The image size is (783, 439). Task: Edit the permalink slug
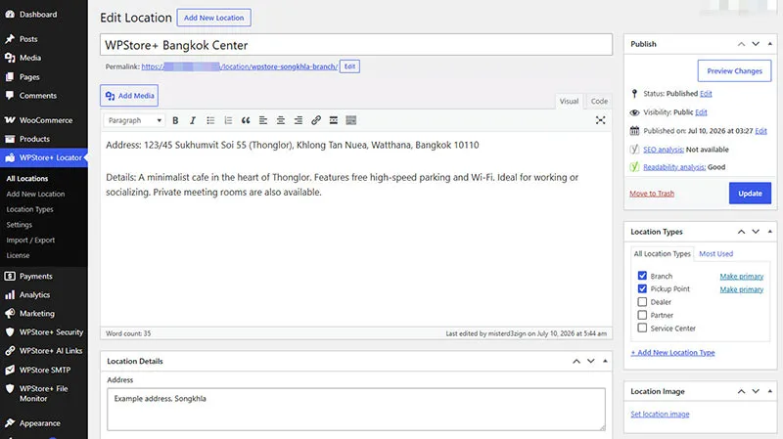point(349,66)
